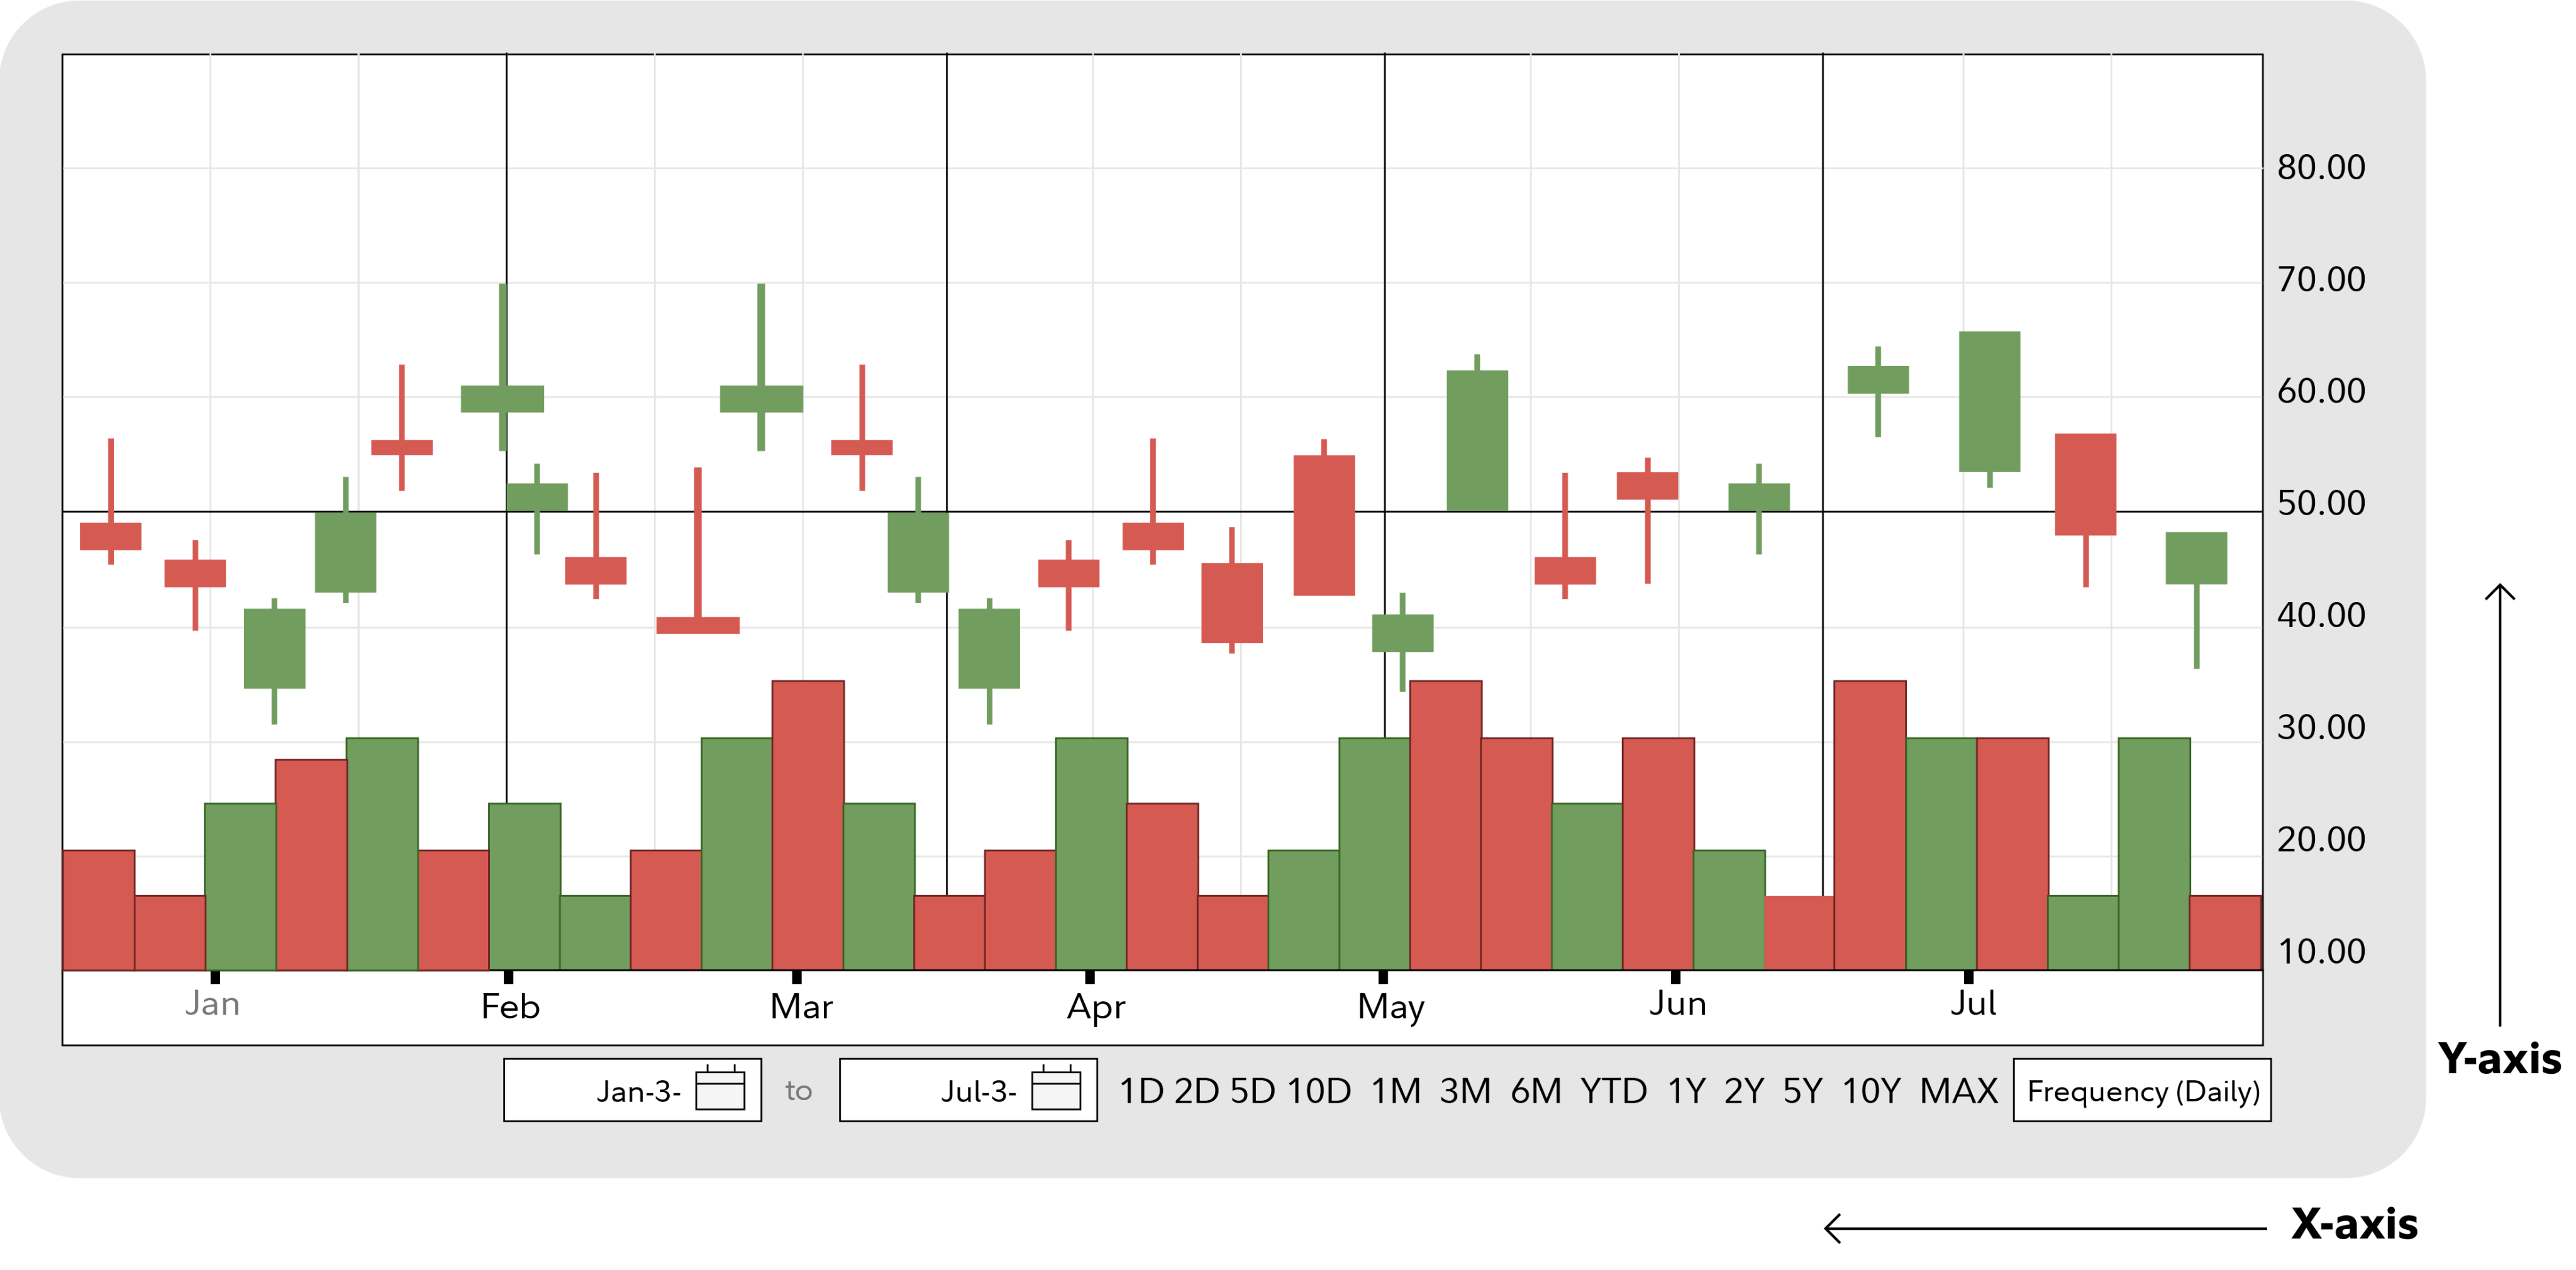Screen dimensions: 2576x1270
Task: Choose the 5D time range
Action: click(x=1252, y=1091)
